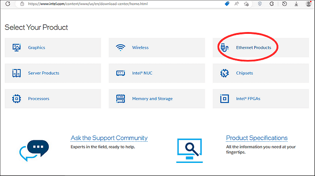
Task: Click the Intel FPGAs square icon
Action: pyautogui.click(x=224, y=99)
